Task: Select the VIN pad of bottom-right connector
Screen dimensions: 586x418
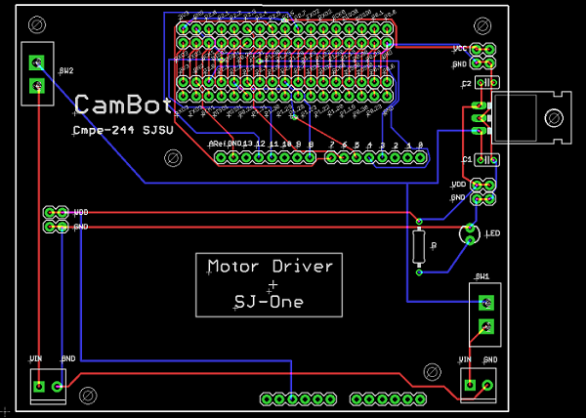Action: (x=470, y=385)
